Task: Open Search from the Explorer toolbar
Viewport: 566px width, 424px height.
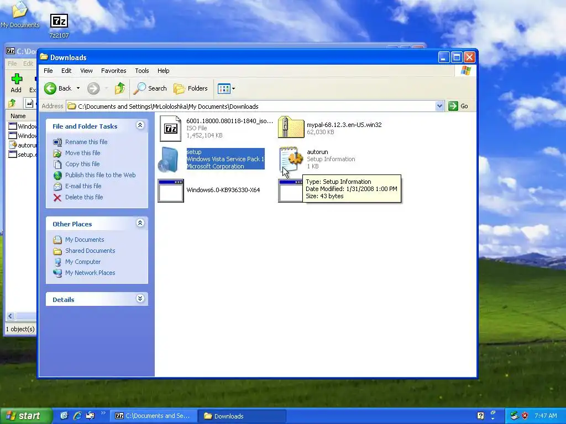Action: pos(150,88)
